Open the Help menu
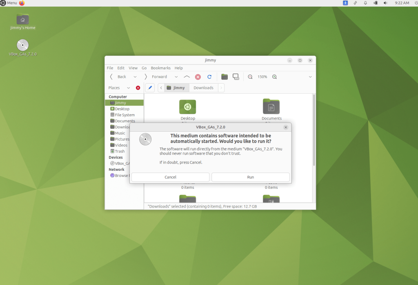This screenshot has height=285, width=418. click(x=179, y=68)
